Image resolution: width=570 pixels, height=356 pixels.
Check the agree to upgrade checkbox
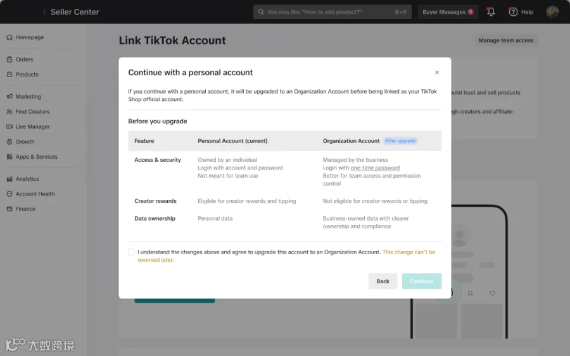point(131,252)
